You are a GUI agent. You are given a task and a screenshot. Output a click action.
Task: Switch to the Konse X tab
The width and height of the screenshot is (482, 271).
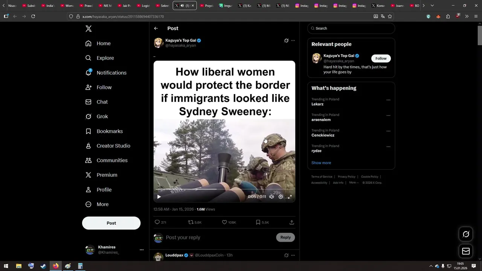click(x=378, y=6)
